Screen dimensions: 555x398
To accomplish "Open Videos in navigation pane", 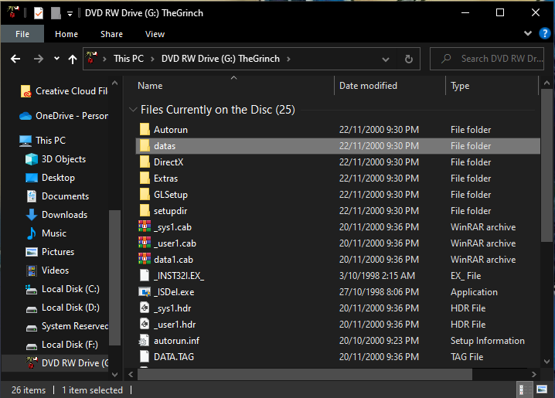I will (x=47, y=270).
